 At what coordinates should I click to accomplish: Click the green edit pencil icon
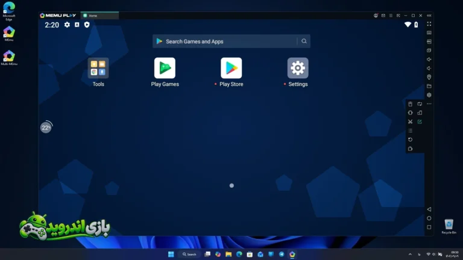pos(420,122)
